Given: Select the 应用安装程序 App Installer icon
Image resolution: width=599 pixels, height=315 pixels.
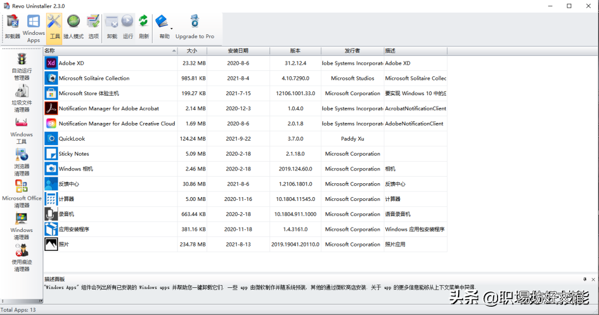Looking at the screenshot, I should click(x=51, y=229).
